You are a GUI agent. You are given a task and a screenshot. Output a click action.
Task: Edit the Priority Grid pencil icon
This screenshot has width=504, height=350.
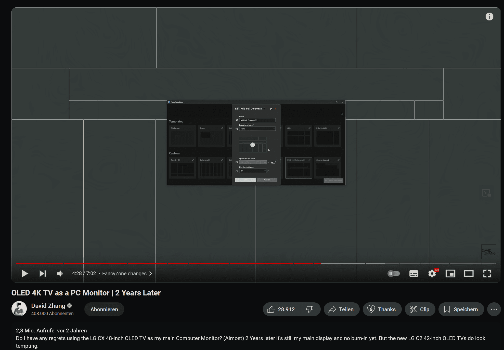[339, 128]
